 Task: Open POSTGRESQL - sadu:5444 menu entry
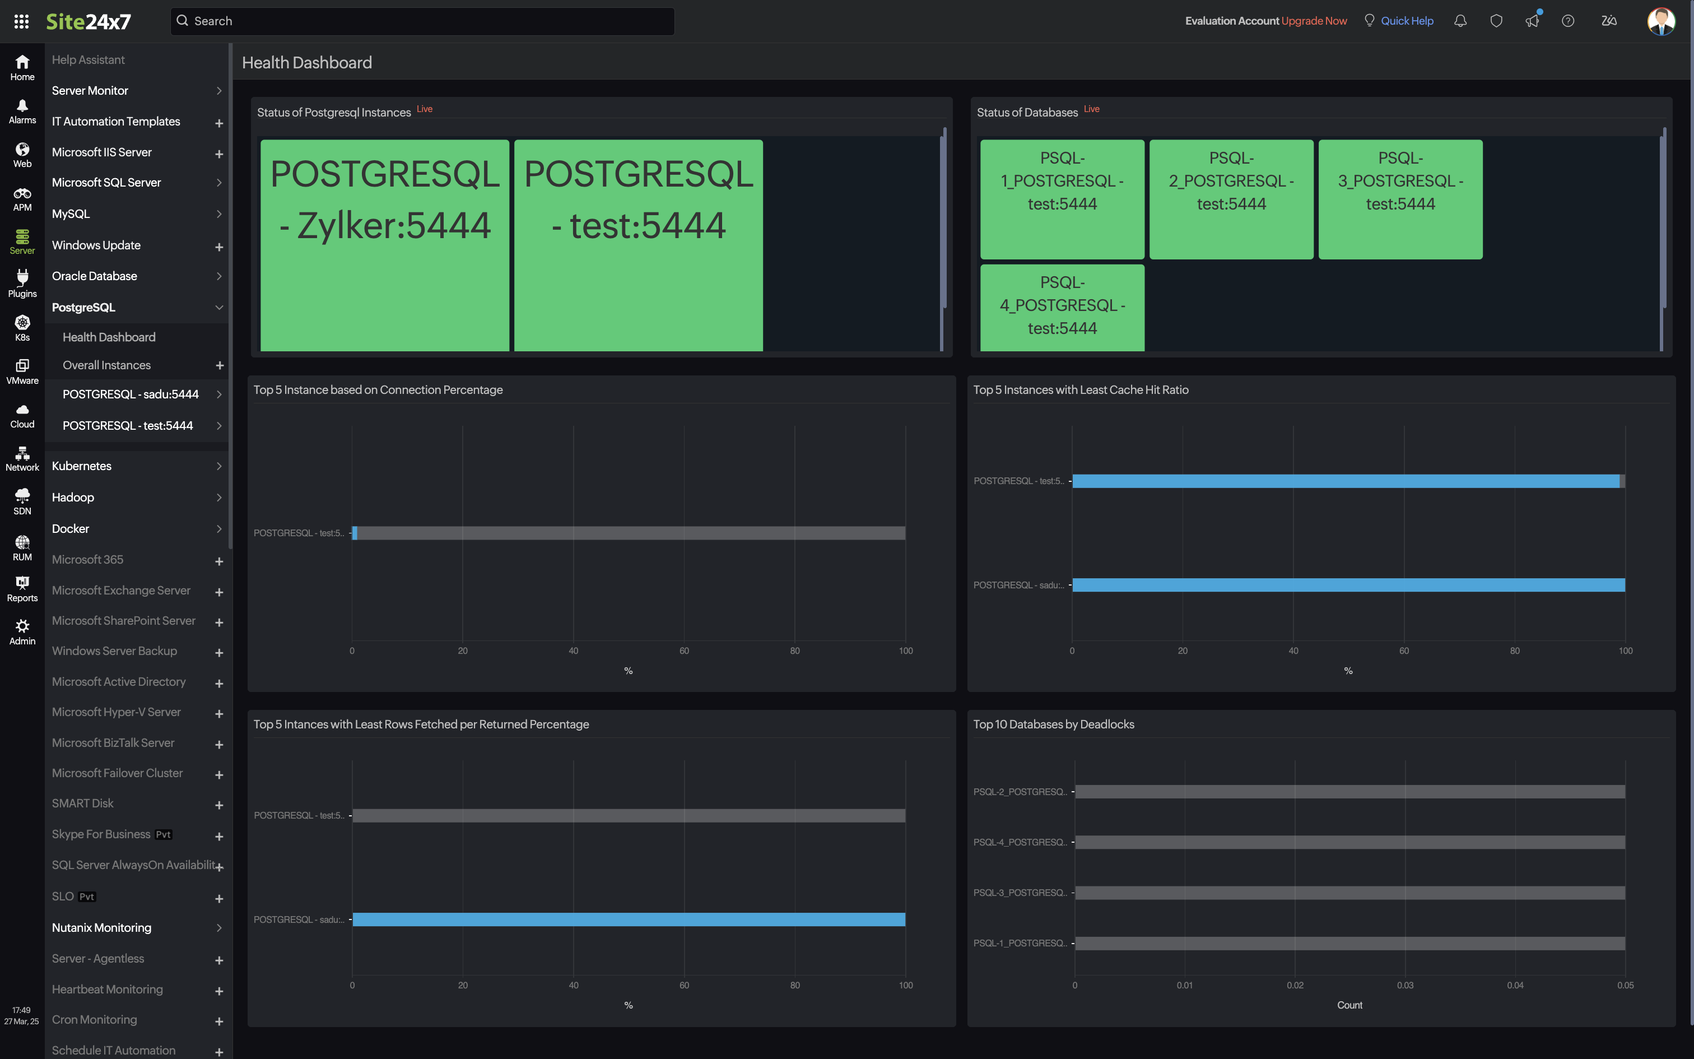tap(130, 394)
